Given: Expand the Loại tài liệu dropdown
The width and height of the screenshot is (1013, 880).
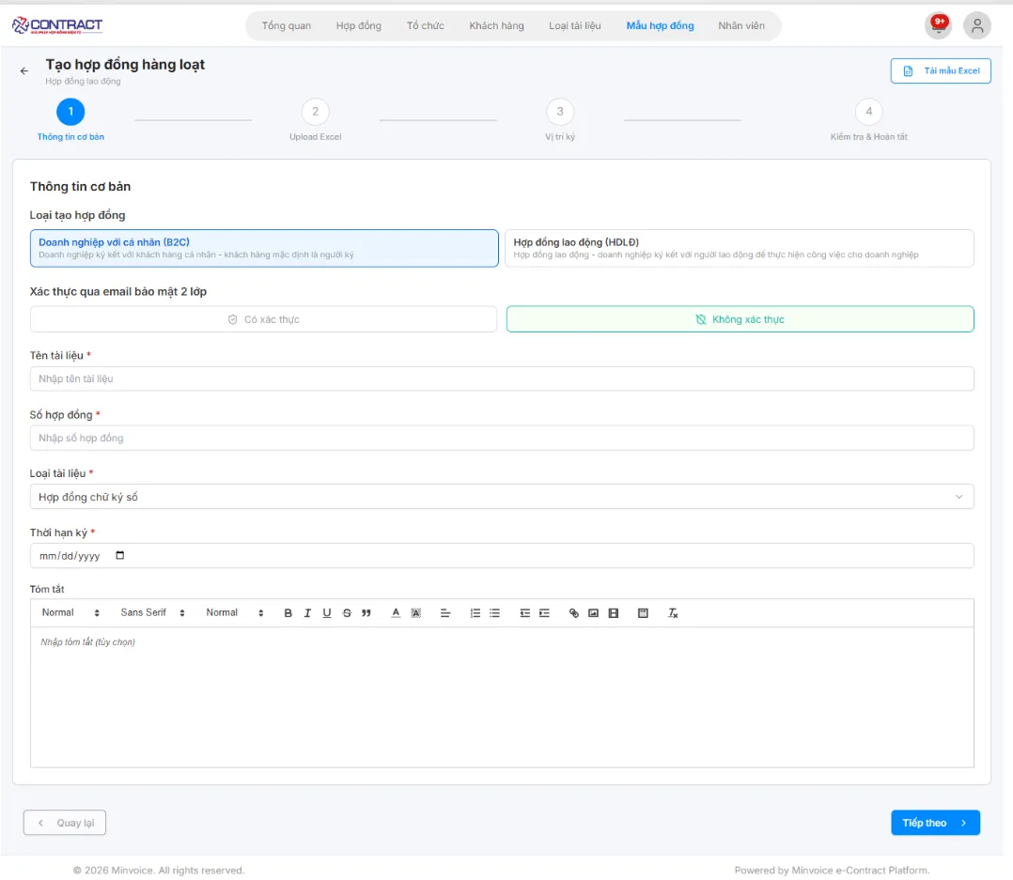Looking at the screenshot, I should pos(501,497).
